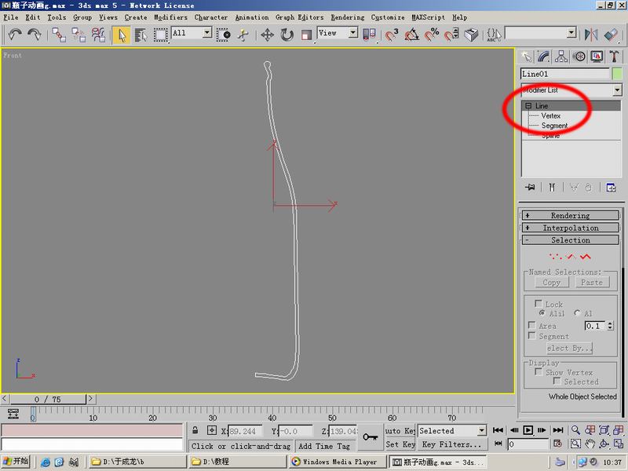The image size is (628, 471).
Task: Toggle the Selection Lock padlock
Action: point(195,430)
